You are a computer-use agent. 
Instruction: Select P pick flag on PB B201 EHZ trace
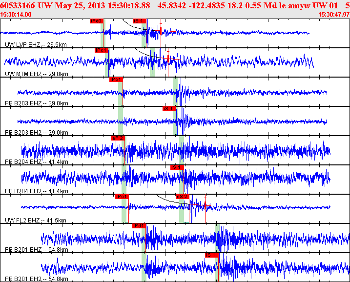point(139,226)
